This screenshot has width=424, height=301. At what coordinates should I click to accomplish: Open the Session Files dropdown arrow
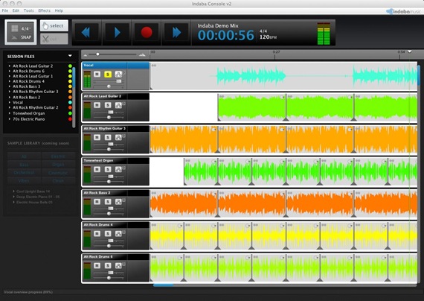click(x=70, y=56)
